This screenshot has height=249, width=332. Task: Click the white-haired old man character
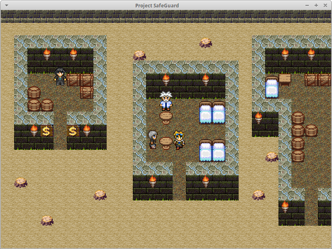(x=166, y=101)
